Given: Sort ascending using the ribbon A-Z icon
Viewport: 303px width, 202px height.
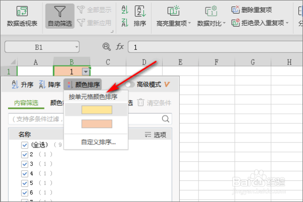Looking at the screenshot, I should (125, 10).
